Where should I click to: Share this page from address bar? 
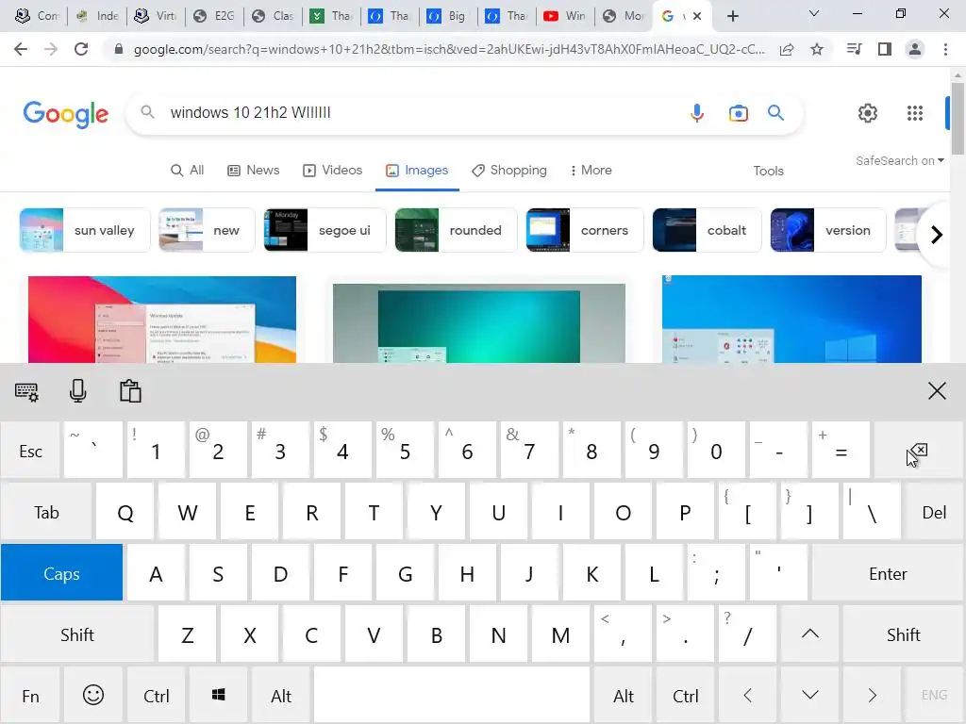tap(787, 50)
